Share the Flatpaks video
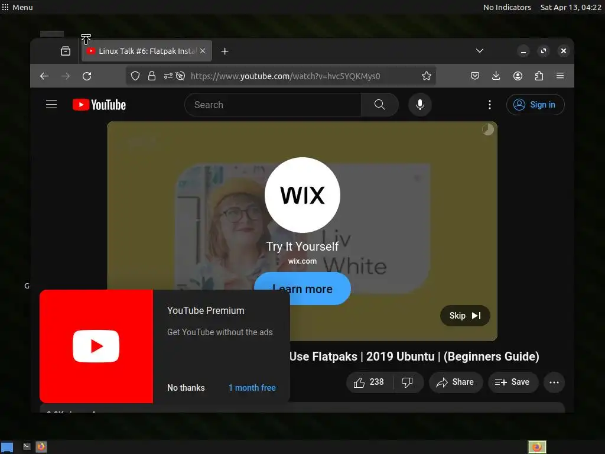The image size is (605, 454). [456, 382]
